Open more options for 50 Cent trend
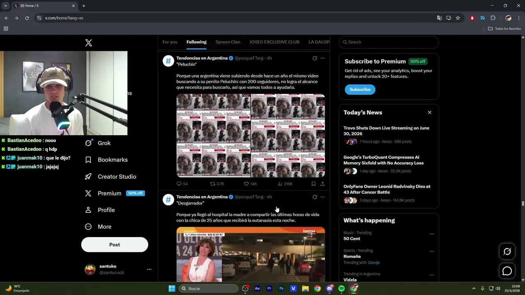525x295 pixels. 431,234
